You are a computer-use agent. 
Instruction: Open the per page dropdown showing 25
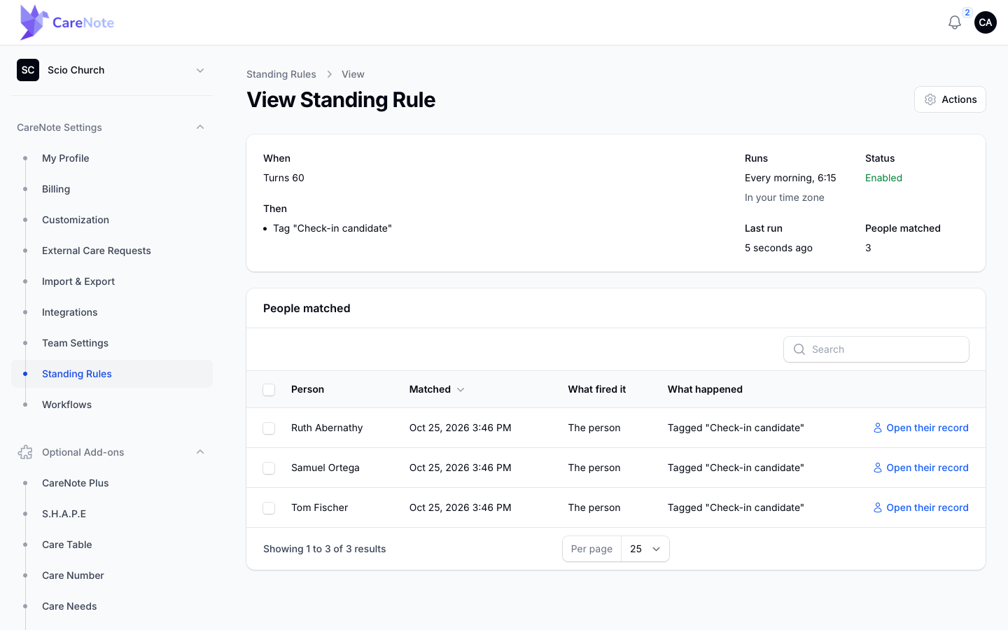coord(645,549)
